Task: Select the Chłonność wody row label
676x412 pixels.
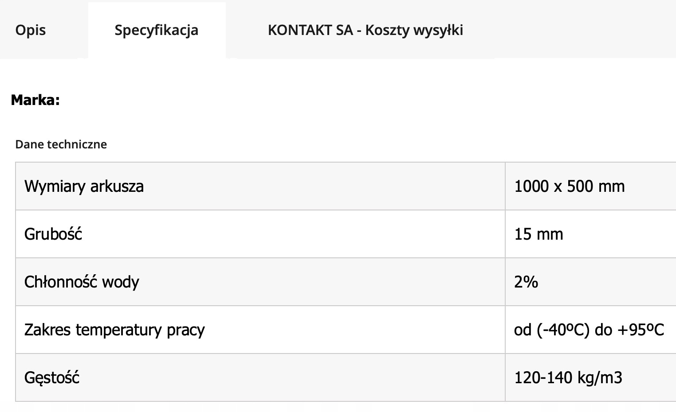Action: [x=82, y=282]
